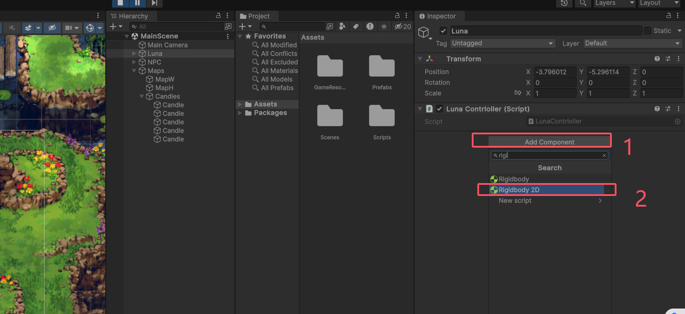685x314 pixels.
Task: Click the step frame button
Action: [x=154, y=3]
